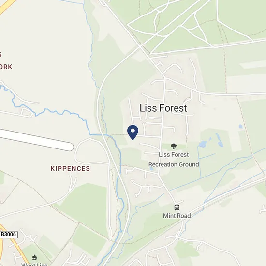Click the oval loop road above Kippences
266x266 pixels.
tap(92, 151)
